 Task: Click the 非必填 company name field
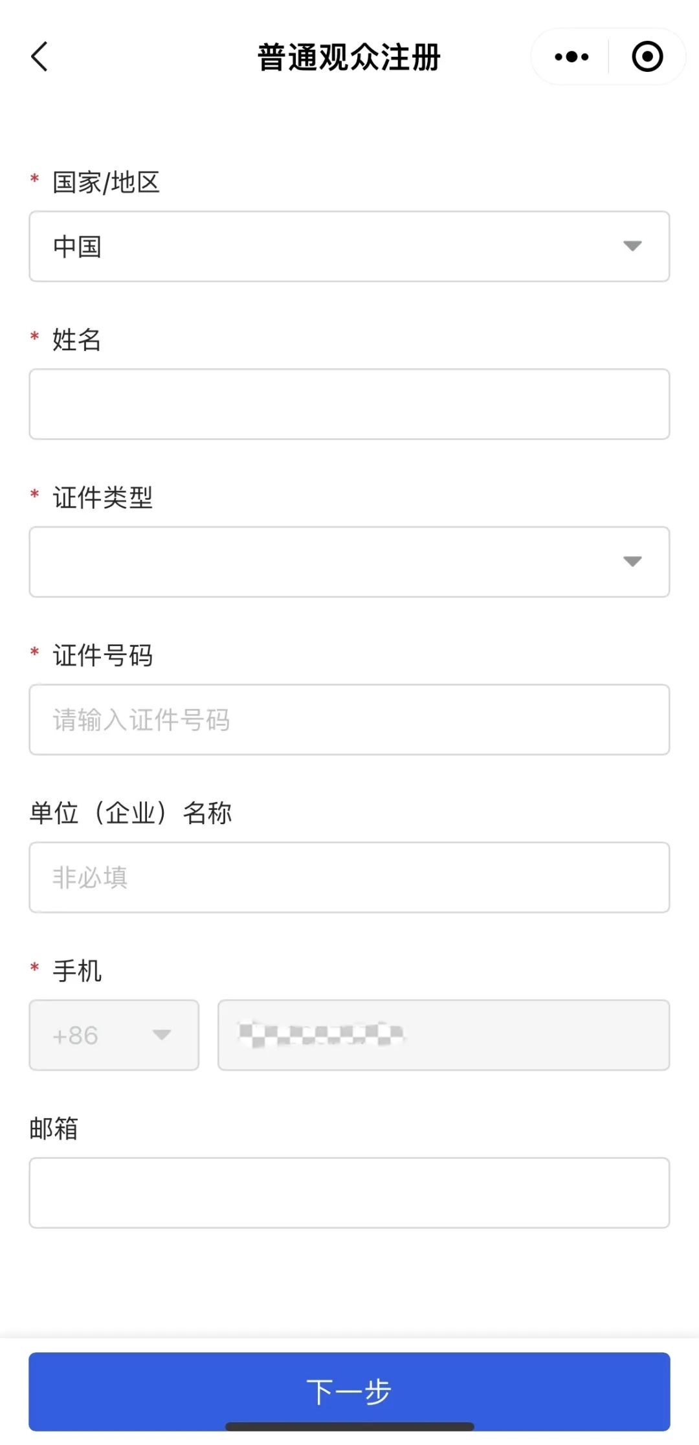point(349,877)
